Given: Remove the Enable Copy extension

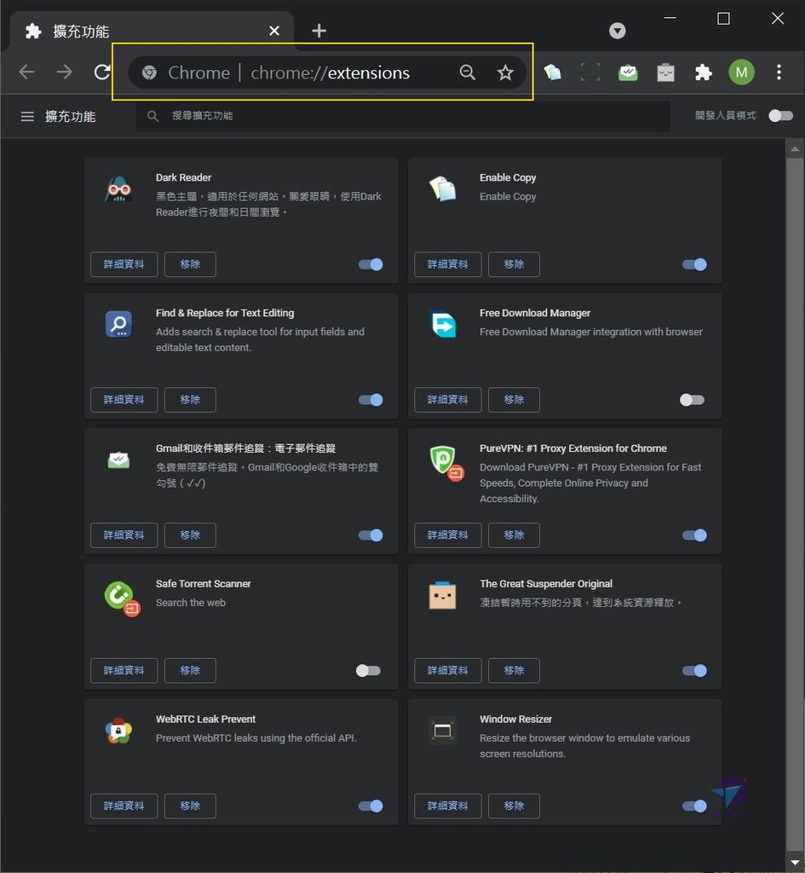Looking at the screenshot, I should pyautogui.click(x=514, y=264).
